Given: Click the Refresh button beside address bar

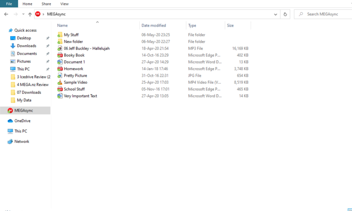Looking at the screenshot, I should pyautogui.click(x=286, y=14).
